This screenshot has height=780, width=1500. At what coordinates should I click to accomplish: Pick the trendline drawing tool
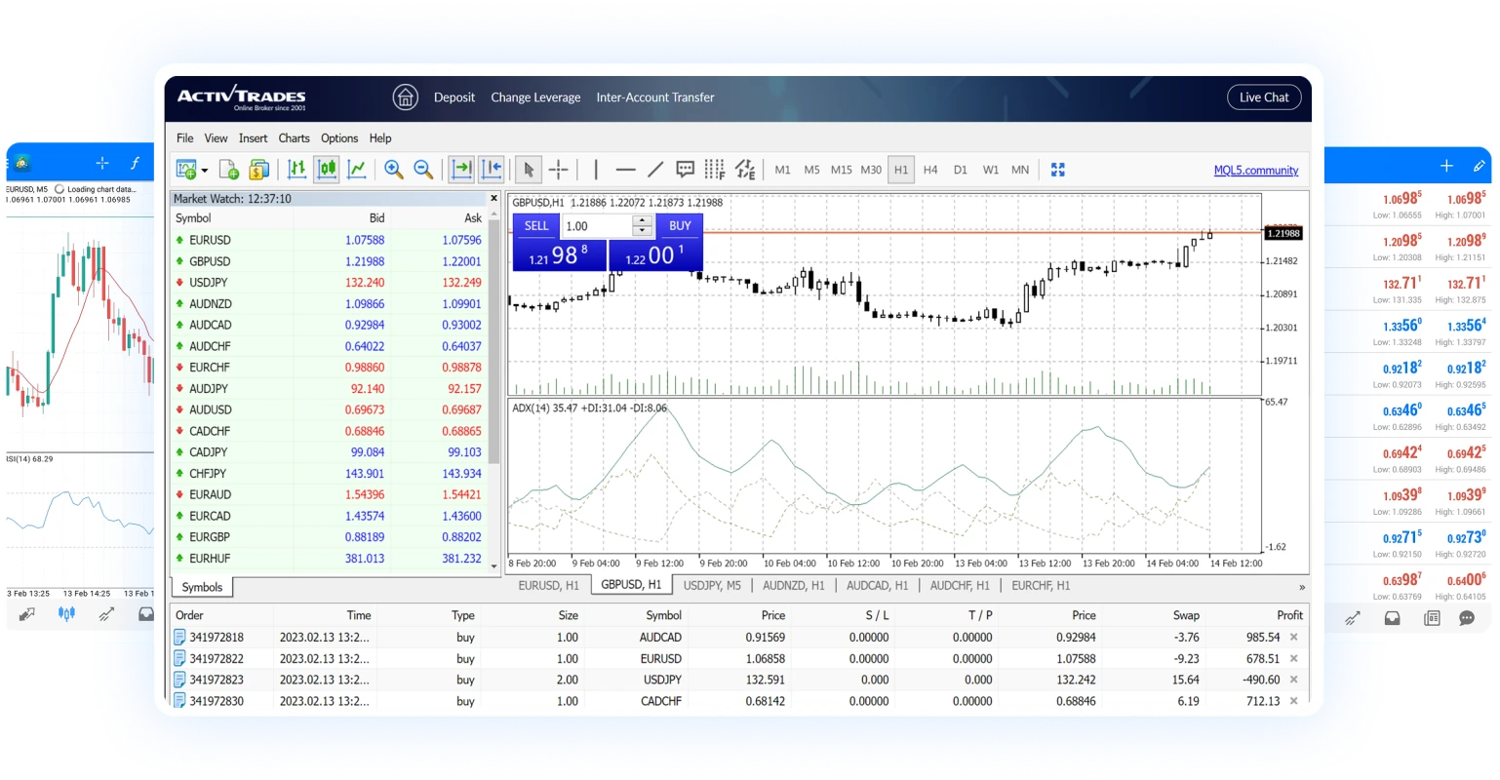click(x=655, y=170)
